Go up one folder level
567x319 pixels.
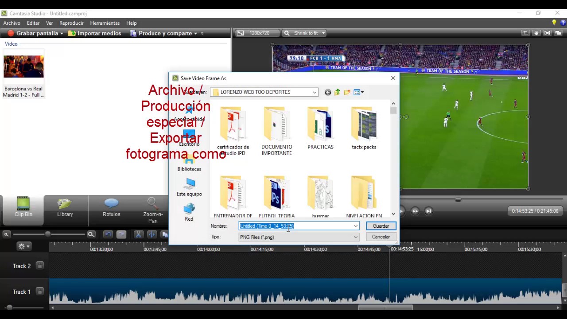pos(338,92)
